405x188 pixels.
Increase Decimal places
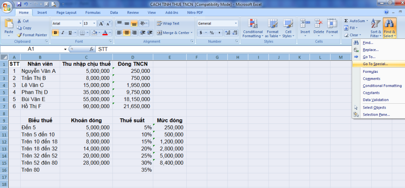coord(227,33)
